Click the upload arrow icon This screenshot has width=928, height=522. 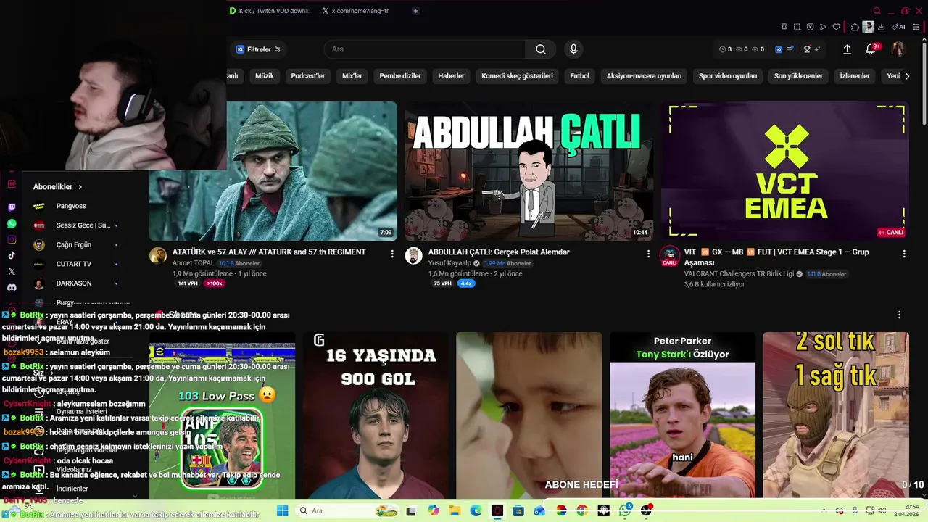click(x=847, y=49)
